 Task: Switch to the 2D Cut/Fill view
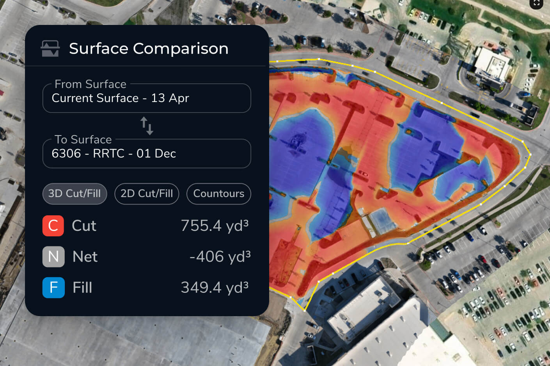pyautogui.click(x=147, y=194)
